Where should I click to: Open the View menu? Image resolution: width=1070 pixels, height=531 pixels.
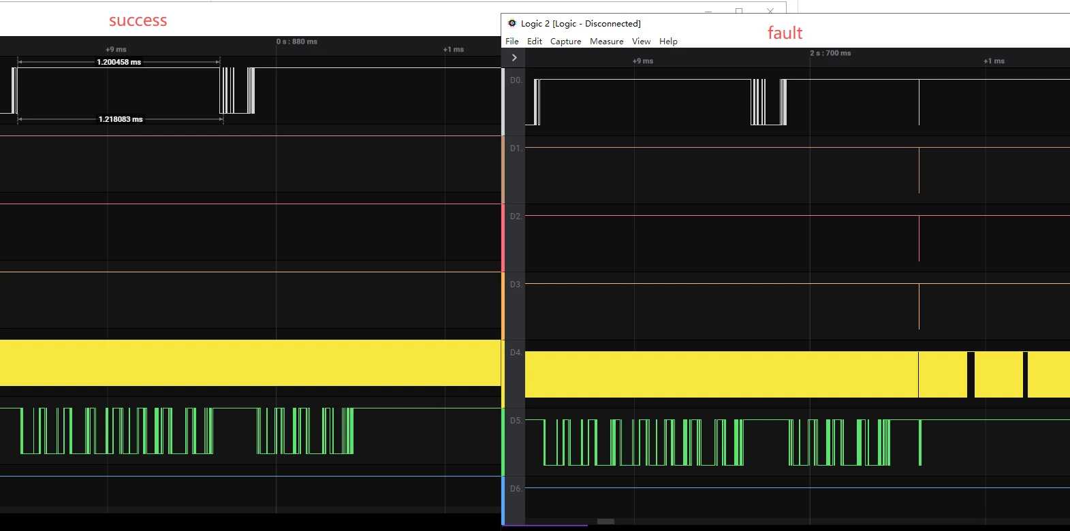point(641,42)
